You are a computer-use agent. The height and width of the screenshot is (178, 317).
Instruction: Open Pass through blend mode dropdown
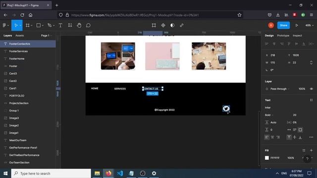[x=279, y=89]
